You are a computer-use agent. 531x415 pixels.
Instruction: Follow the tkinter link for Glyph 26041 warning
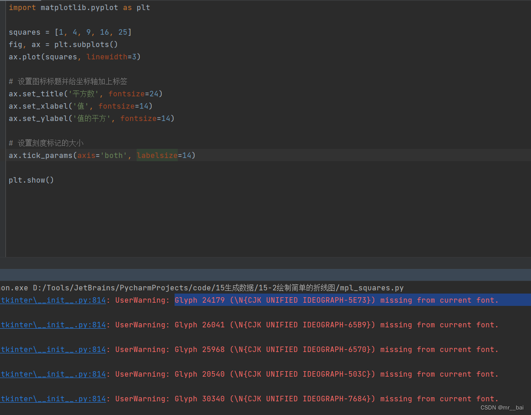(x=53, y=325)
